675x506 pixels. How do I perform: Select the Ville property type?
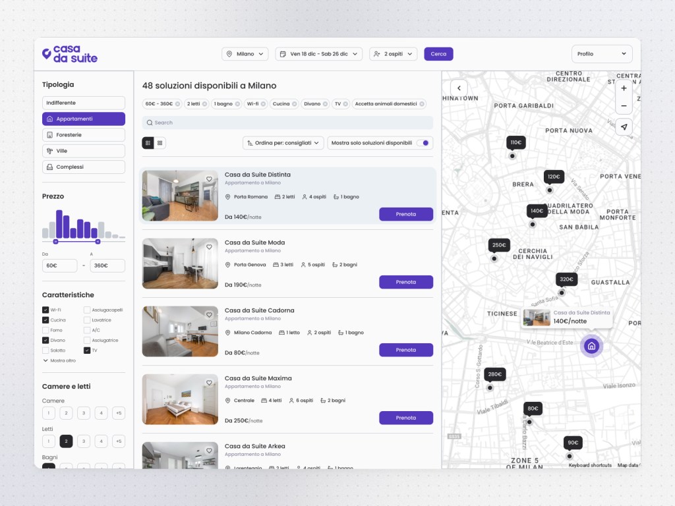click(x=83, y=151)
